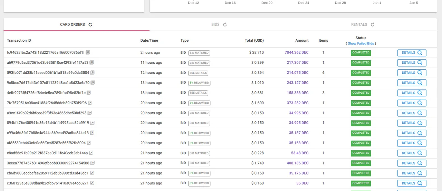Open Details for the 158.383 DEC order

(412, 93)
